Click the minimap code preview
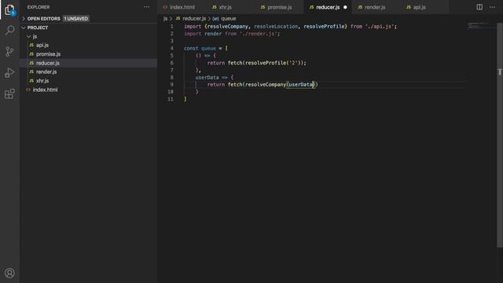The width and height of the screenshot is (503, 283). tap(478, 25)
